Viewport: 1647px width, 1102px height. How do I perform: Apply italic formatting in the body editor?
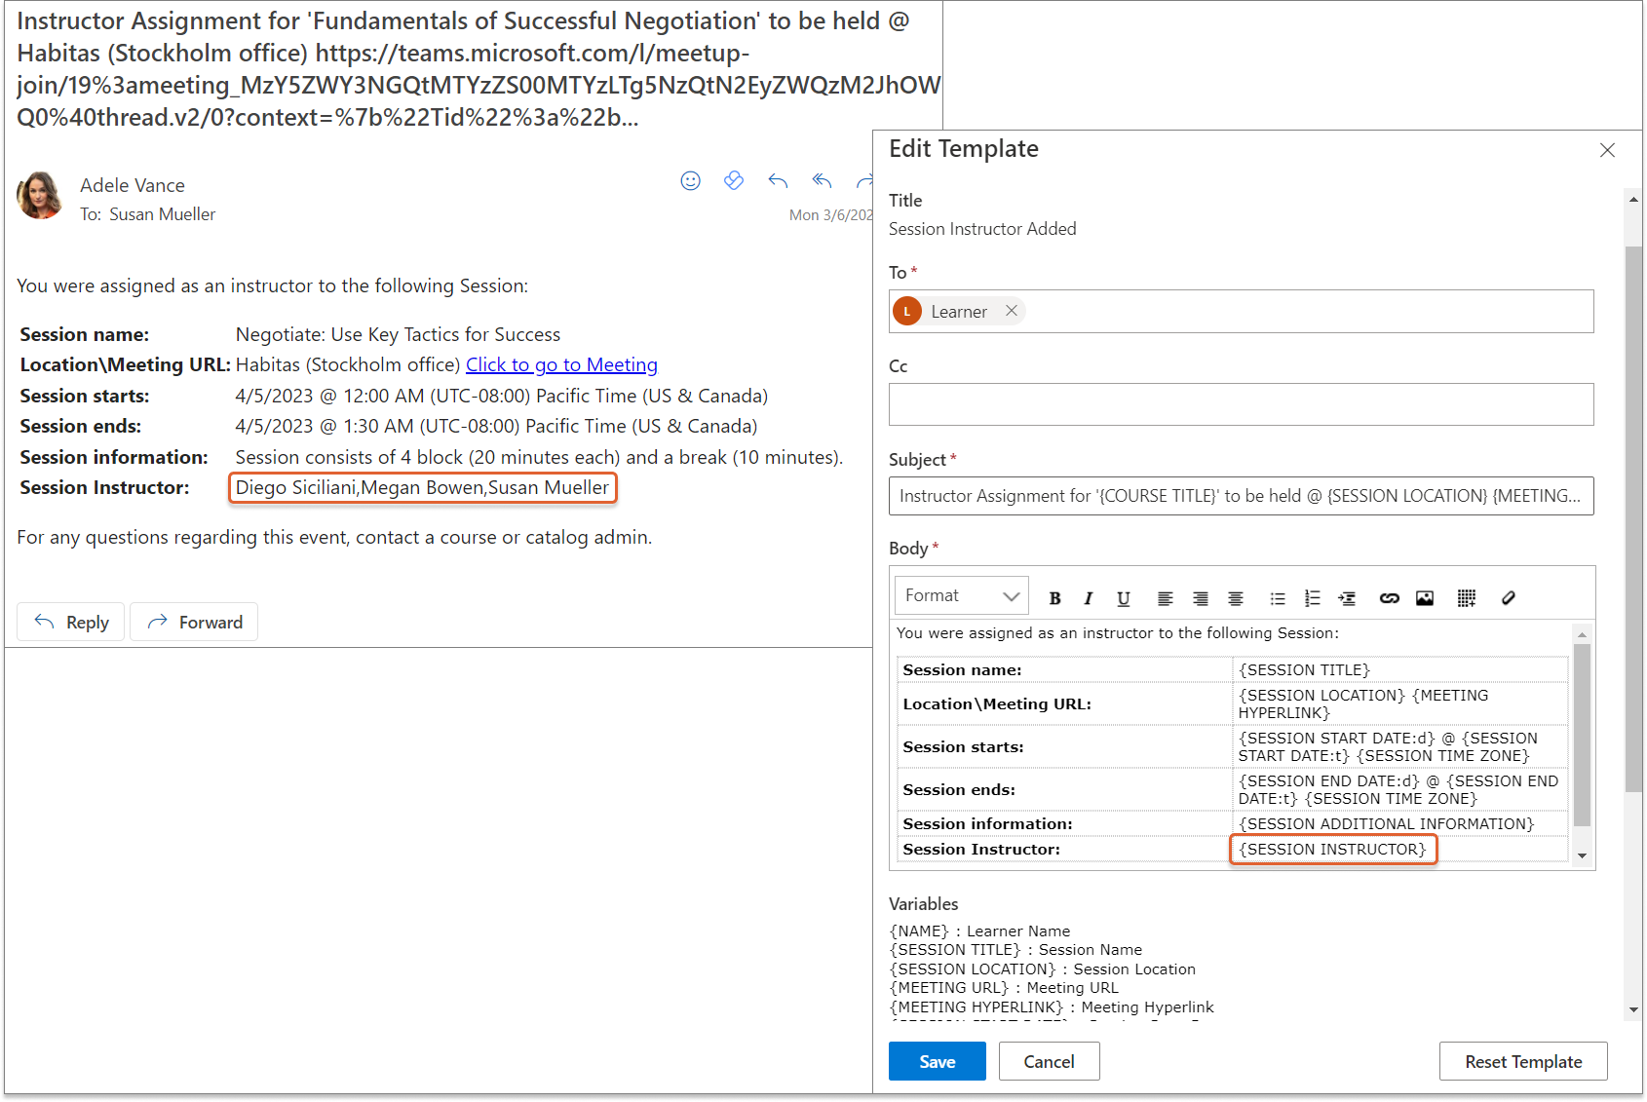tap(1089, 598)
